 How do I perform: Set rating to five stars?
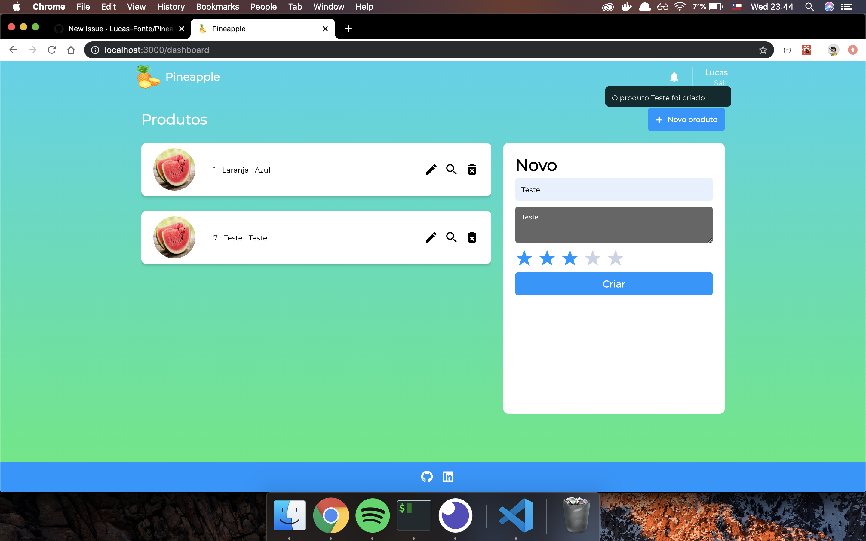[616, 258]
